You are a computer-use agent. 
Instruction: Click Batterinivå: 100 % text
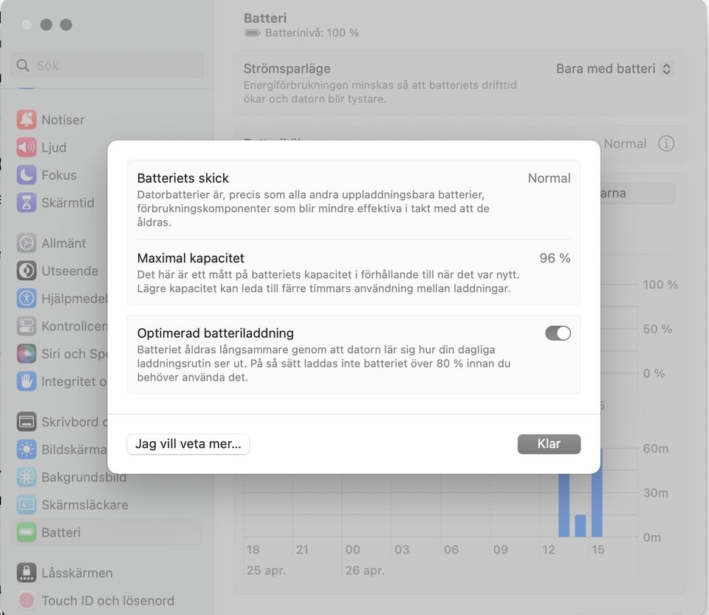(312, 33)
